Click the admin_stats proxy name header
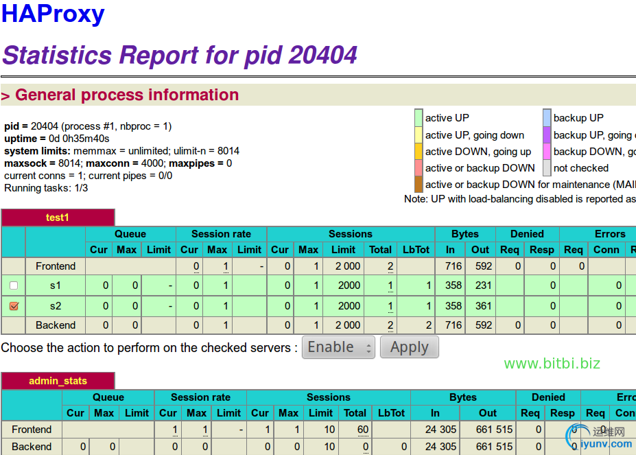This screenshot has height=455, width=636. tap(58, 381)
